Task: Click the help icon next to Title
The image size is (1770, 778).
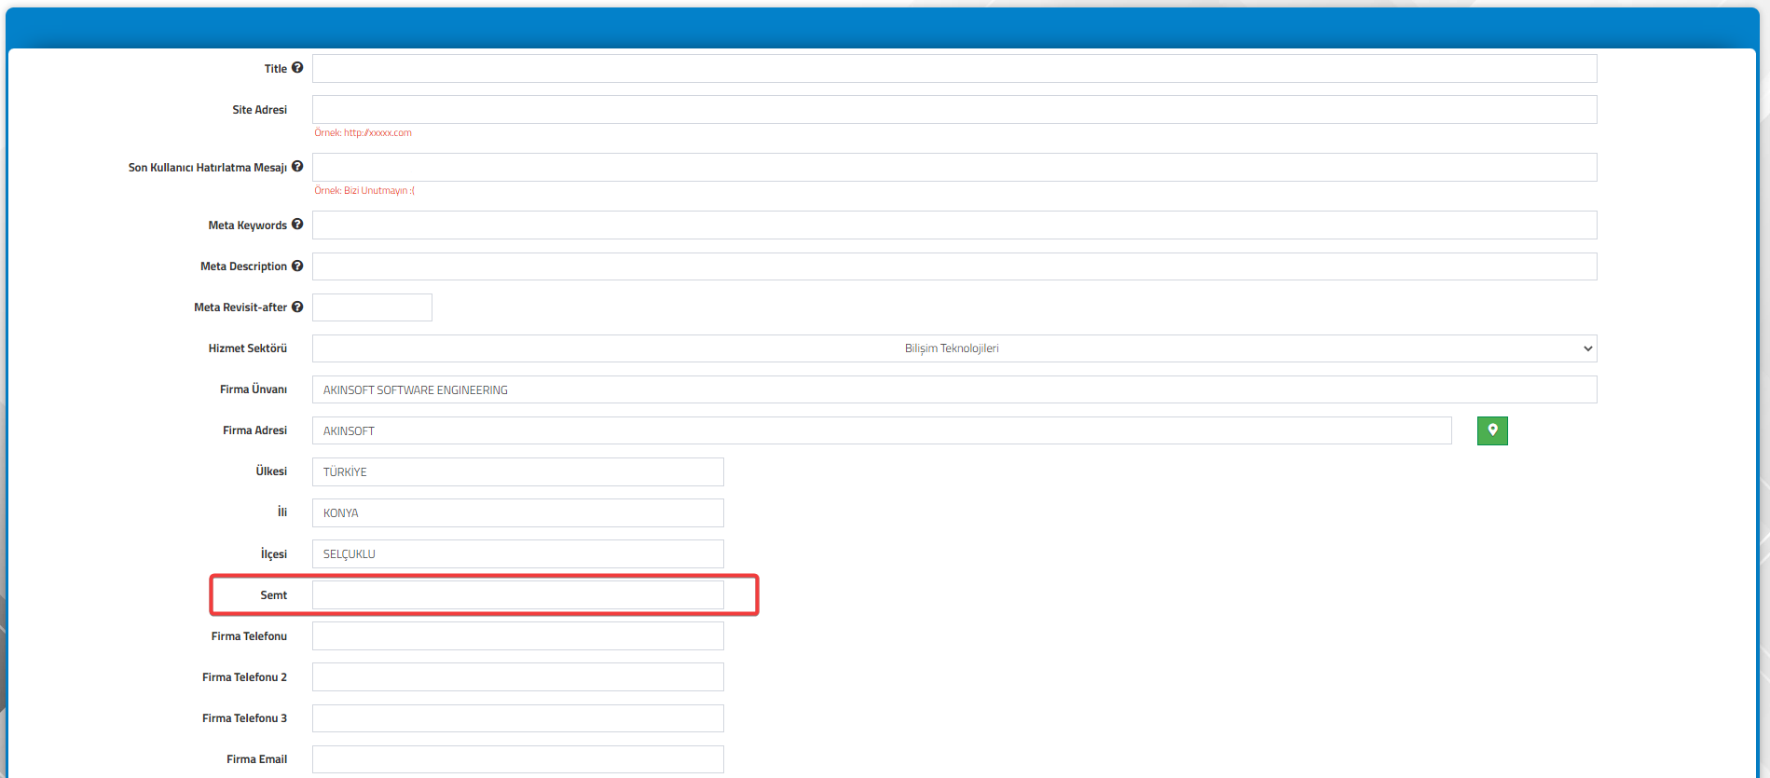Action: pyautogui.click(x=297, y=68)
